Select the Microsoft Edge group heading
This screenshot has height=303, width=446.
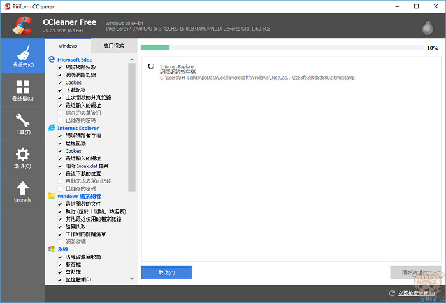pos(75,60)
